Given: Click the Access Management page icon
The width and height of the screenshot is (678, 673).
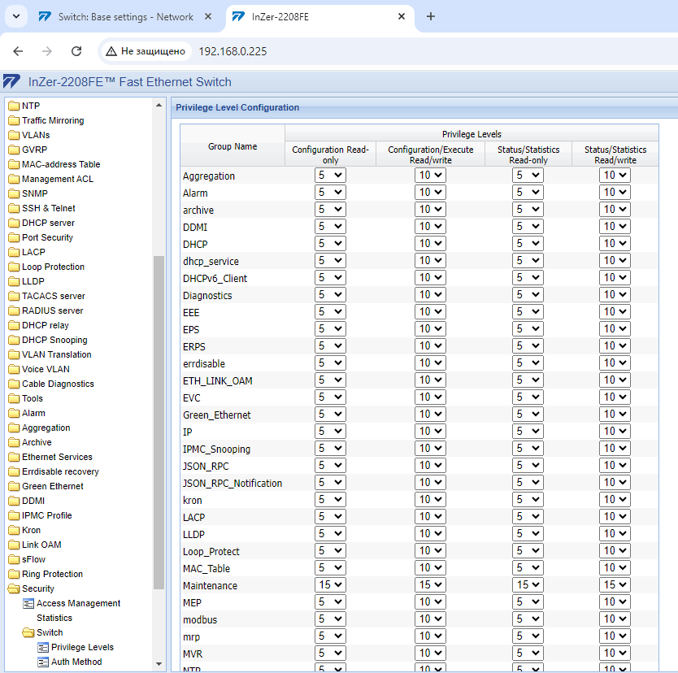Looking at the screenshot, I should 28,604.
